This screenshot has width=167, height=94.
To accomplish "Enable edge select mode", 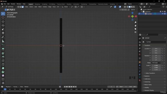I will click(21, 7).
